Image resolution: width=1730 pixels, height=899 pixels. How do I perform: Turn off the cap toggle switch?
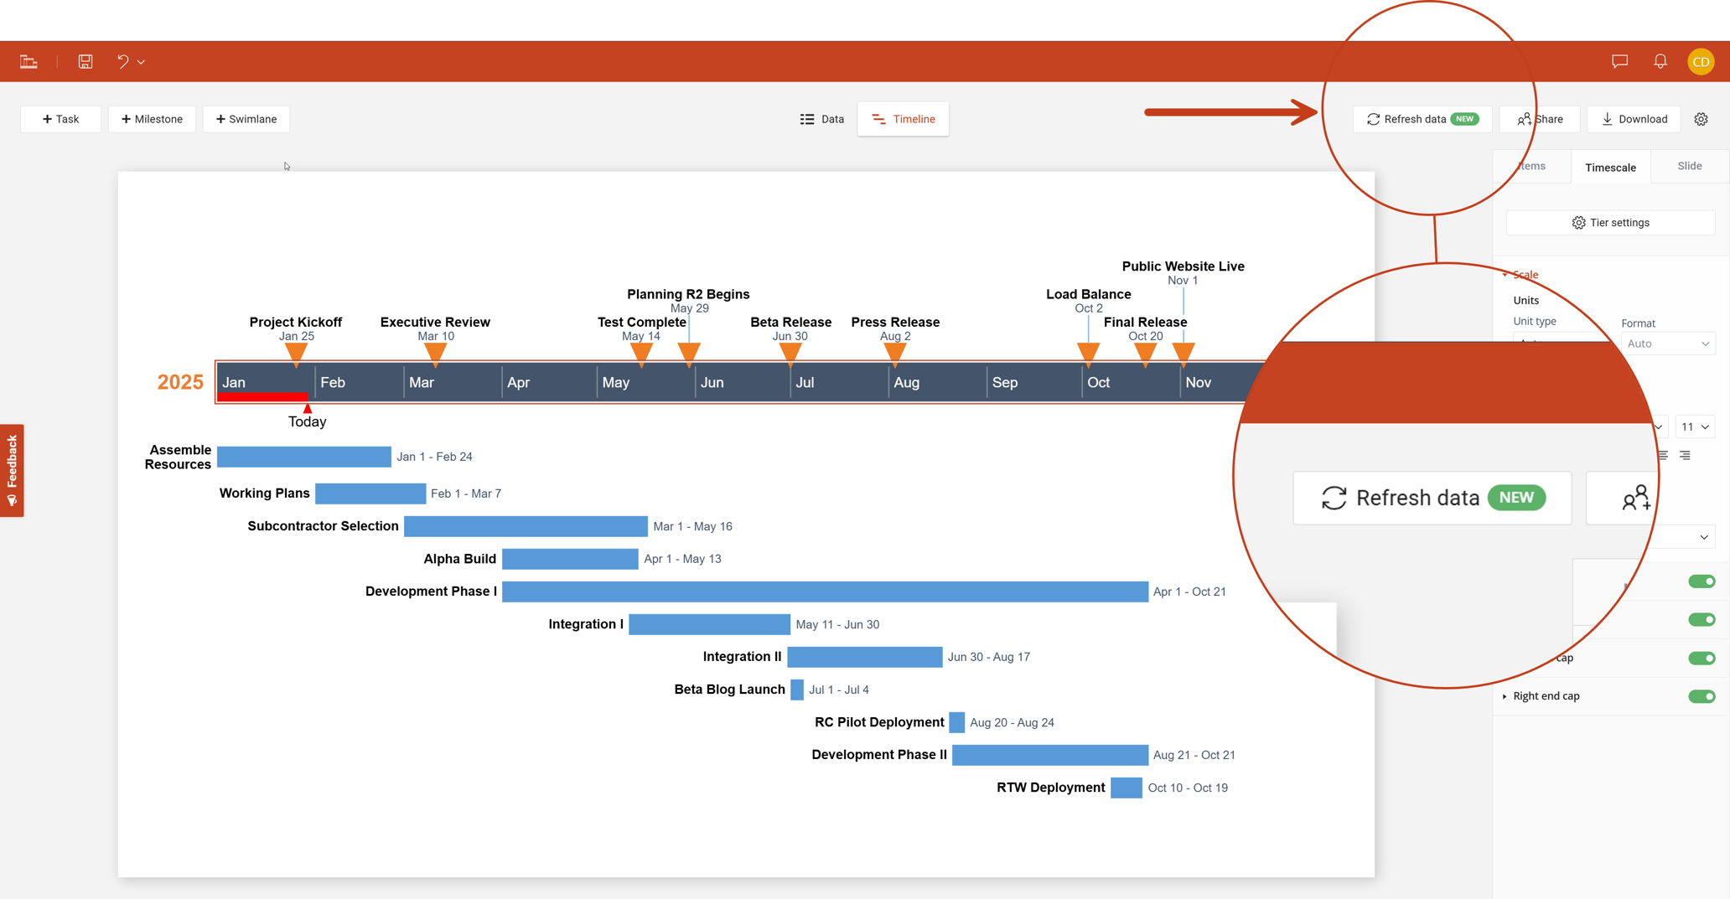point(1702,658)
